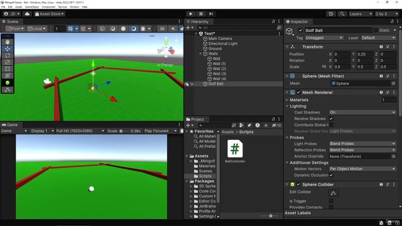Toggle Golf Ball active checkbox

(300, 30)
